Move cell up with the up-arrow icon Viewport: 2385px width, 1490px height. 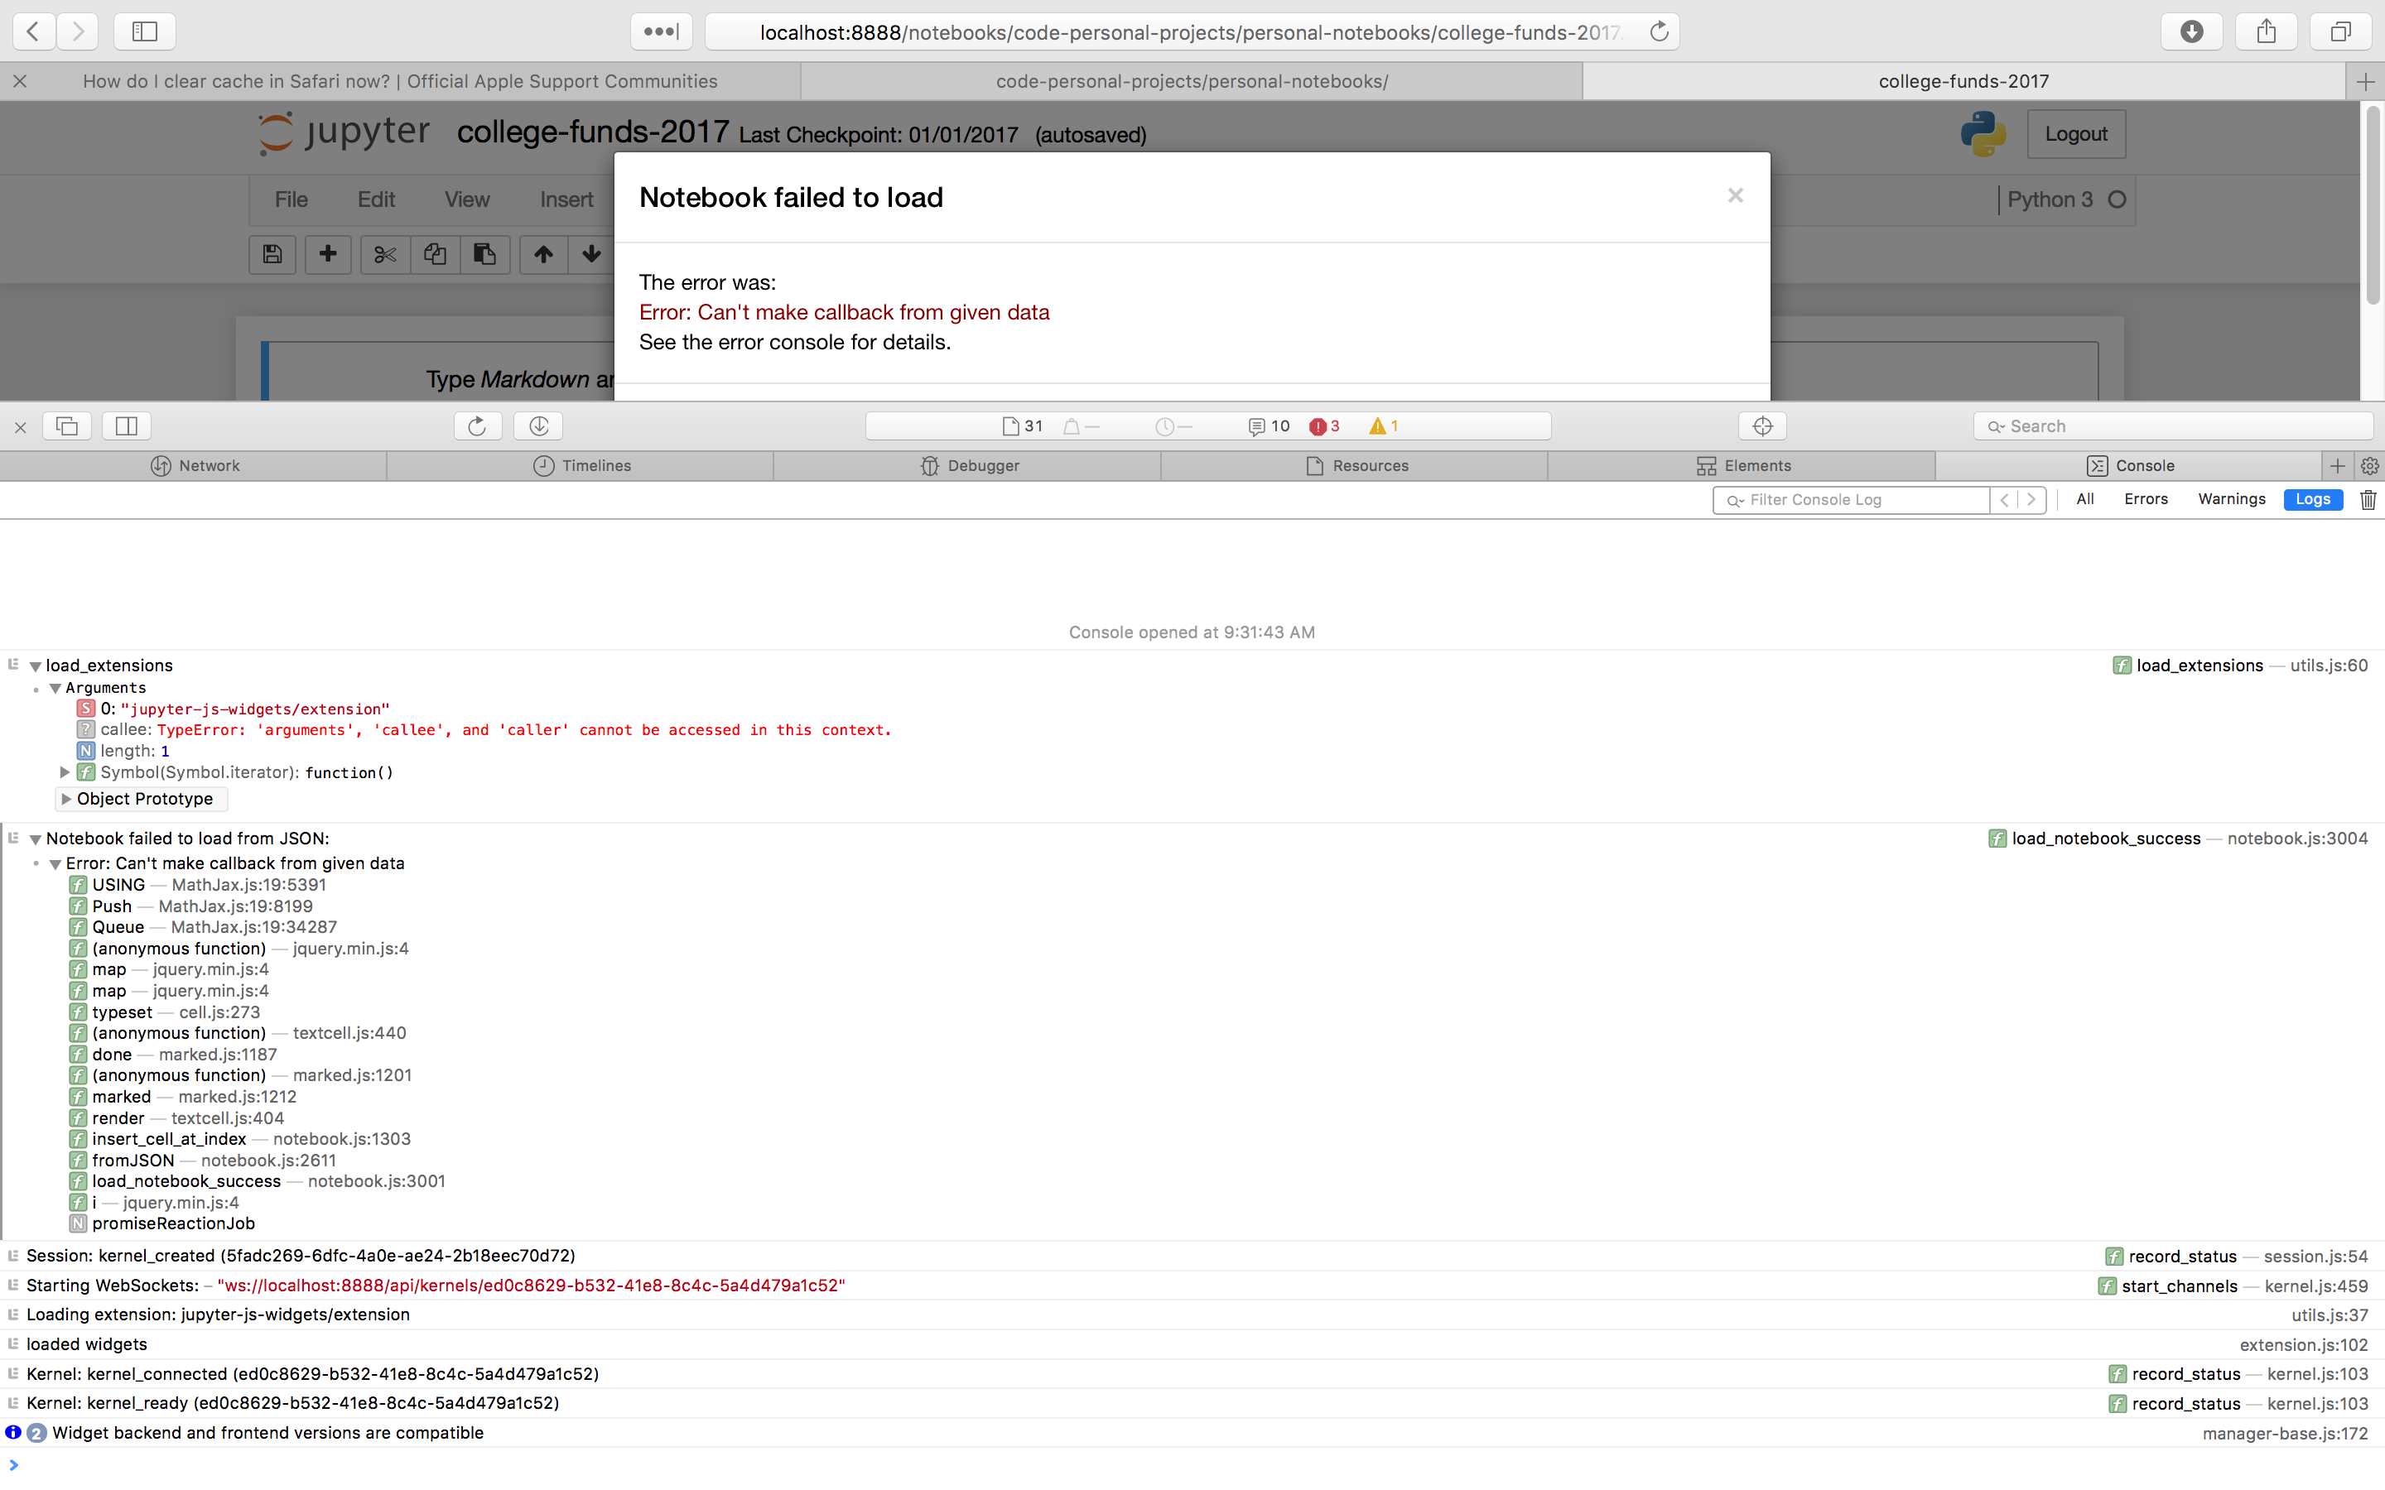click(542, 254)
